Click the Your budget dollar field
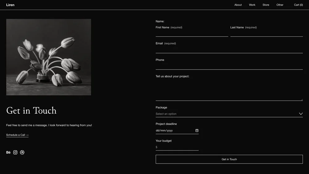This screenshot has width=309, height=174. tap(177, 147)
